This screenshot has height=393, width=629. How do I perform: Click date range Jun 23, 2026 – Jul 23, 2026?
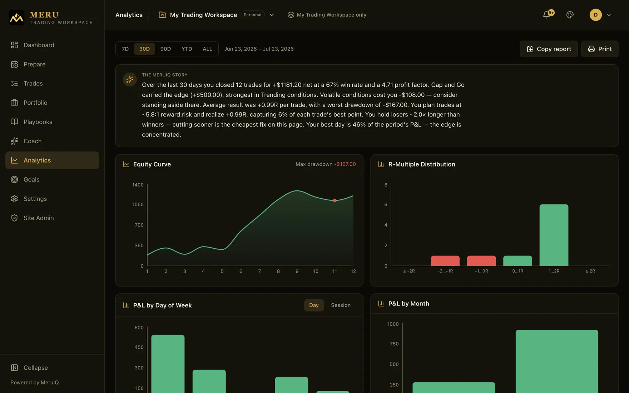(259, 49)
